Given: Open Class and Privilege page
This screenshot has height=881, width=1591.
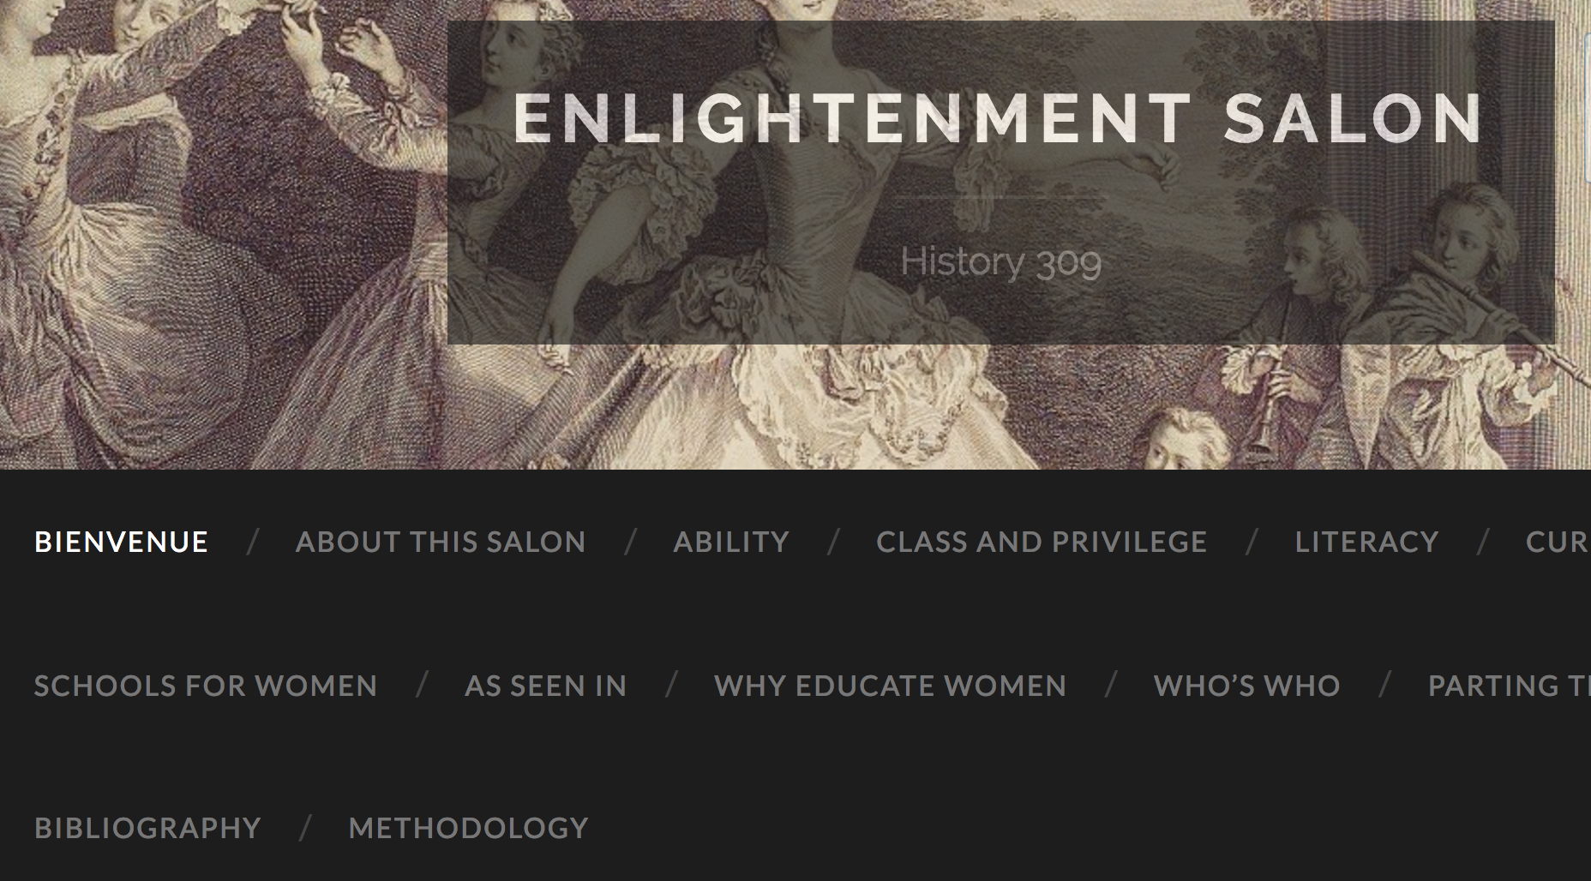Looking at the screenshot, I should pyautogui.click(x=1042, y=542).
